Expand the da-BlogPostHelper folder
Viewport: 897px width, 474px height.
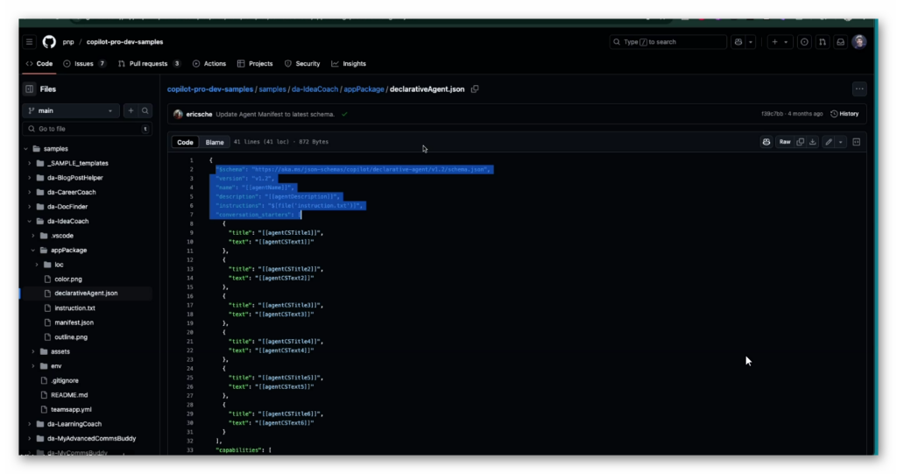point(30,178)
